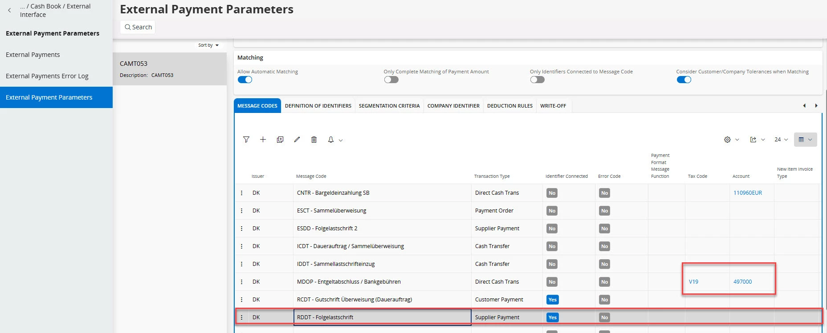This screenshot has height=333, width=827.
Task: Open the 24 page size dropdown
Action: pos(781,140)
